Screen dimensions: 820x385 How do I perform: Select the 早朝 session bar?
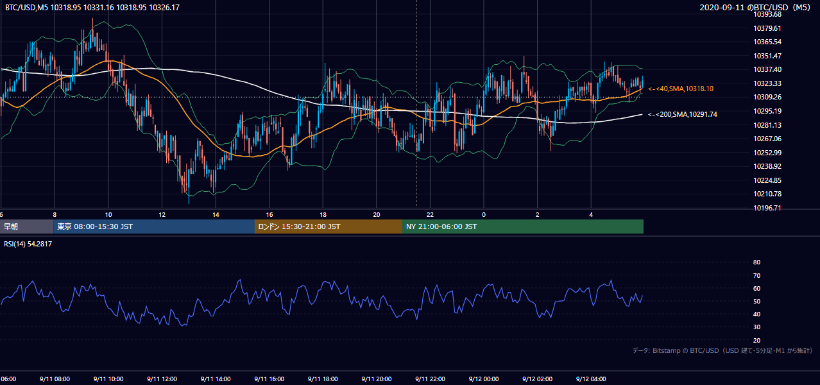pos(26,227)
